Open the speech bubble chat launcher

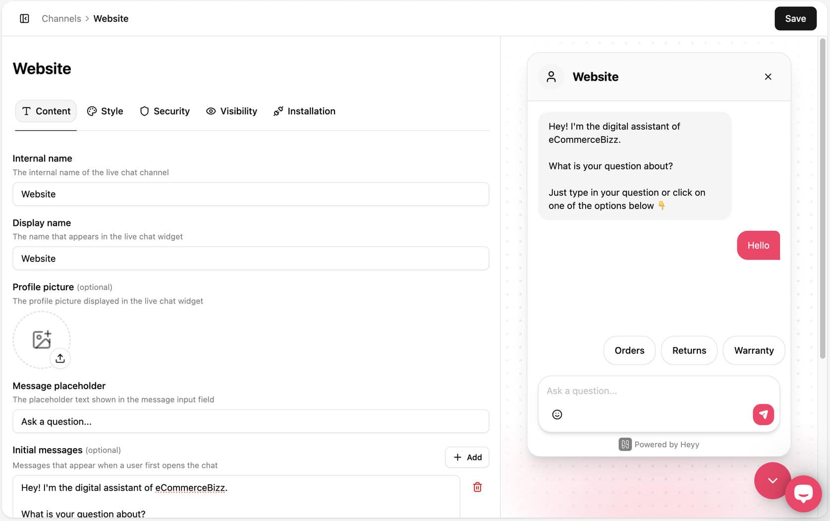coord(803,493)
